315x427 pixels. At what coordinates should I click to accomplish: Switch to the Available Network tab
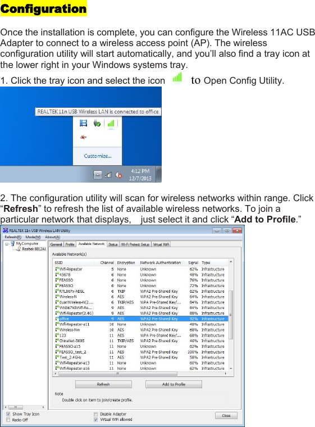(92, 244)
